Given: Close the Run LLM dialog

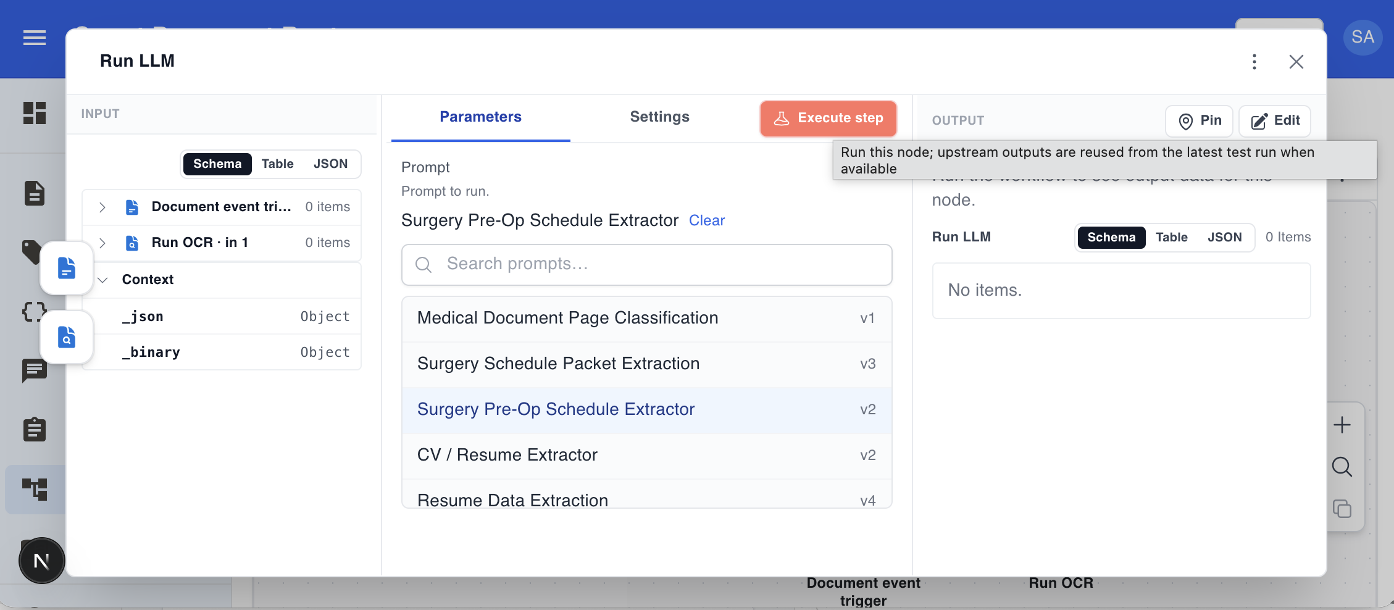Looking at the screenshot, I should [1296, 62].
